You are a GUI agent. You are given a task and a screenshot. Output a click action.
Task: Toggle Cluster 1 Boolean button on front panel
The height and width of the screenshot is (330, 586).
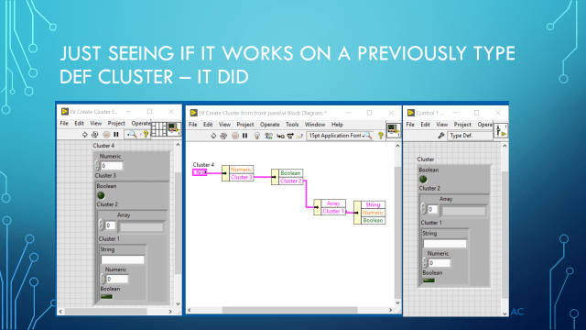pos(106,297)
